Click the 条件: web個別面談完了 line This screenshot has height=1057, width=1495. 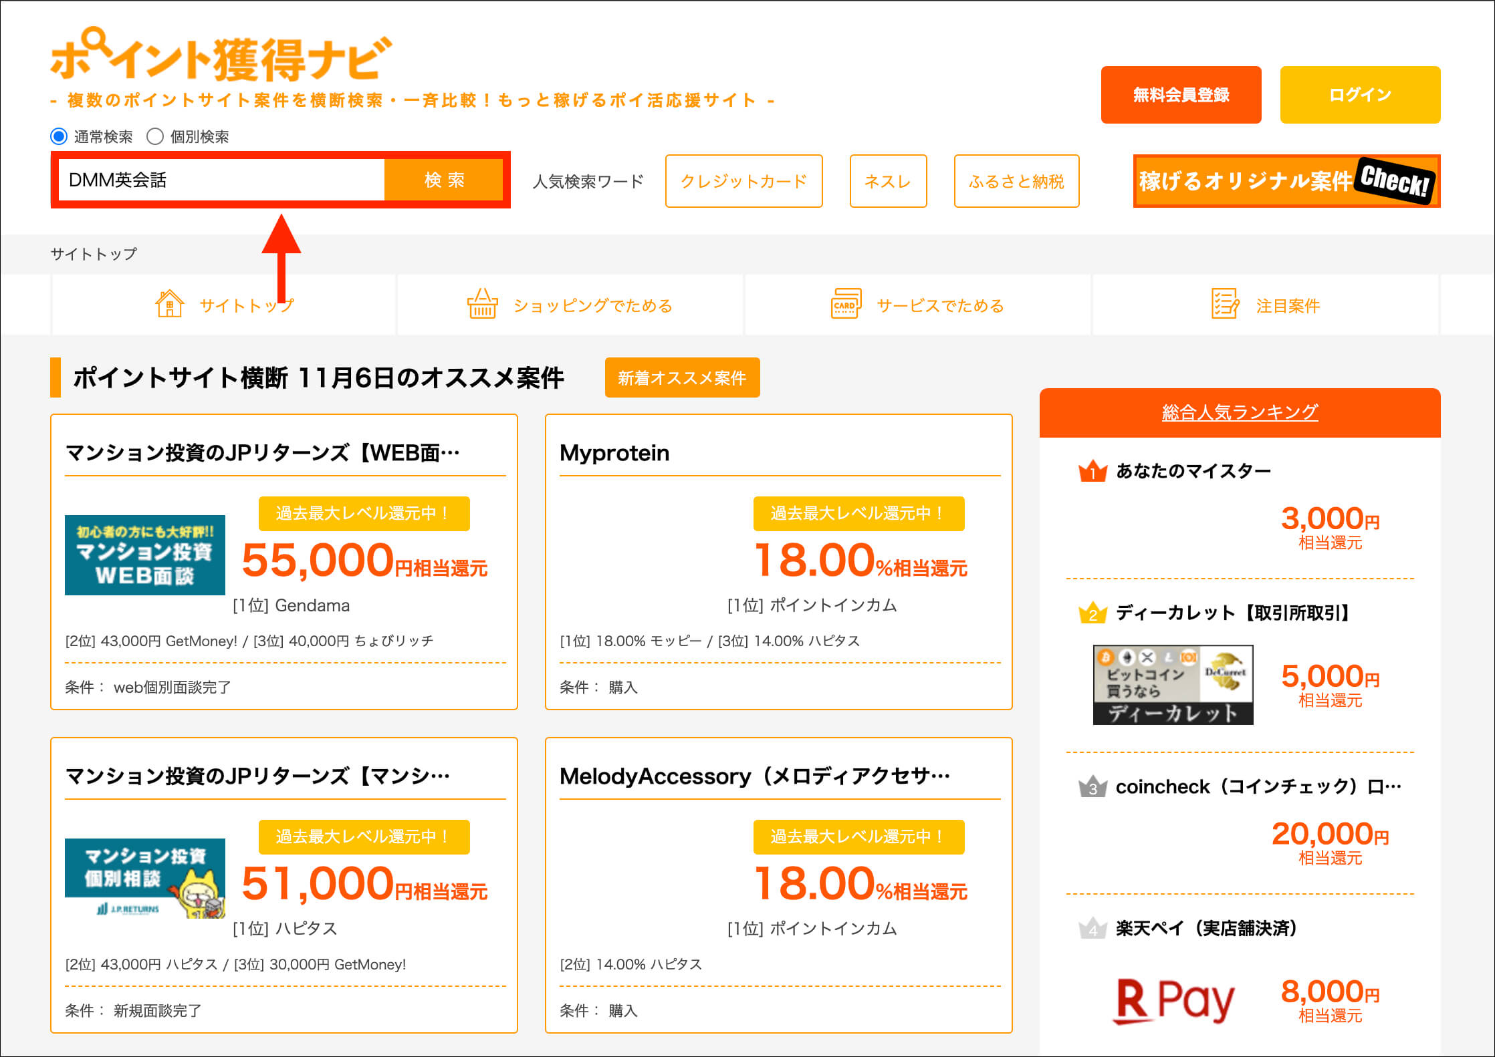pyautogui.click(x=148, y=687)
